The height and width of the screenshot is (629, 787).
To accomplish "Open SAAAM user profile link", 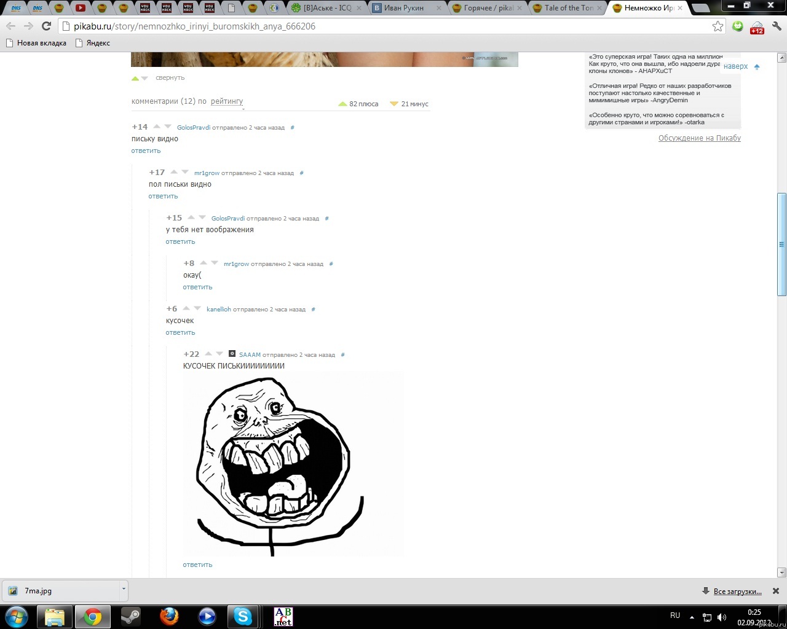I will (x=250, y=355).
